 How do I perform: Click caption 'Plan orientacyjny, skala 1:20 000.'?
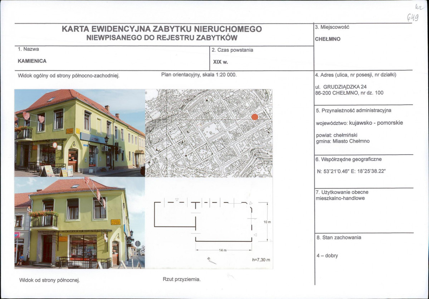point(199,75)
